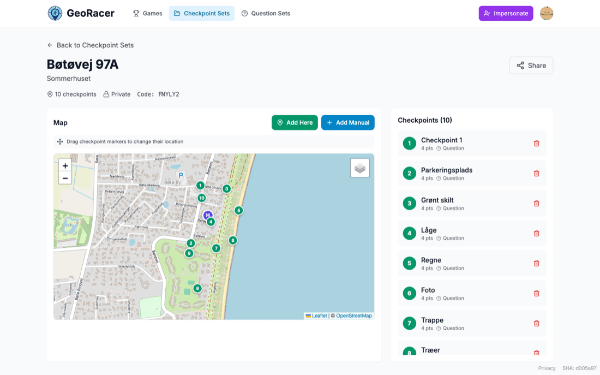Open the Checkpoint 1 list item

pyautogui.click(x=472, y=143)
